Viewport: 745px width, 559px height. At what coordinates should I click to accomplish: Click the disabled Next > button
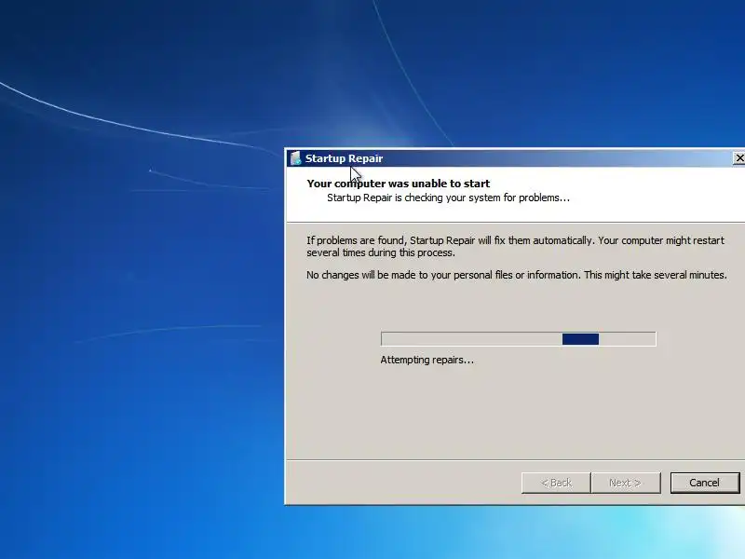(x=625, y=483)
